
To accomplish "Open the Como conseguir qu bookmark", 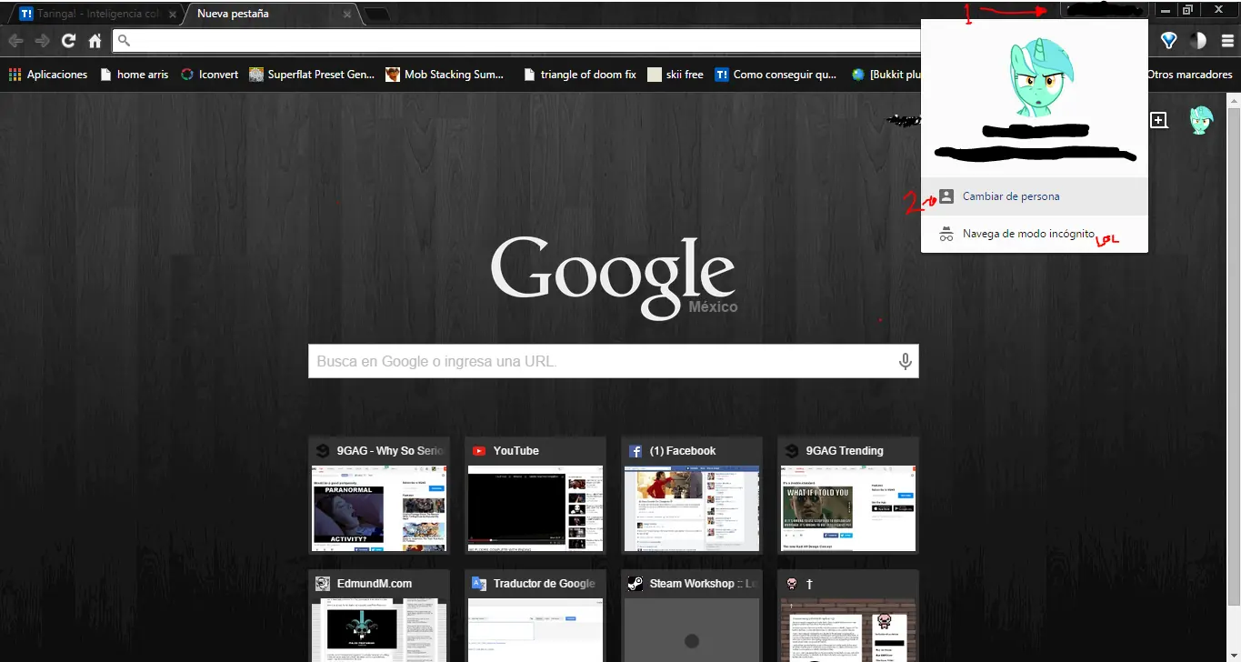I will (x=776, y=75).
